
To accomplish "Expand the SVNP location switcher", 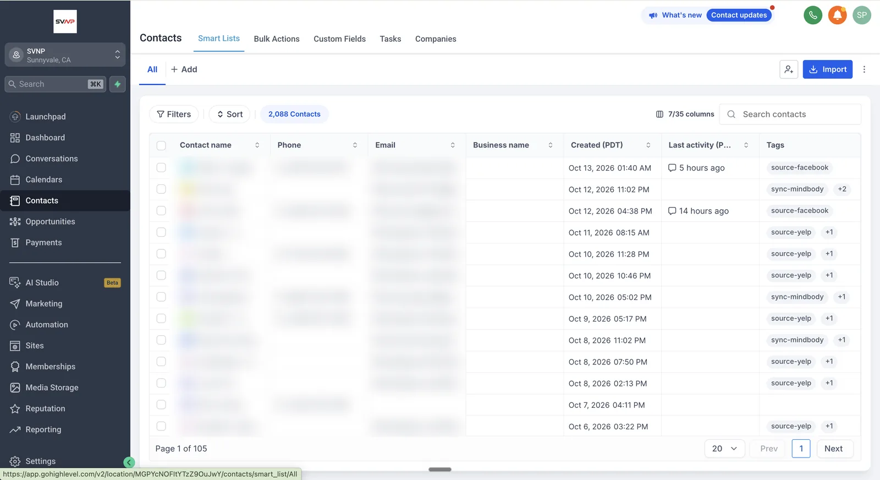I will click(65, 55).
